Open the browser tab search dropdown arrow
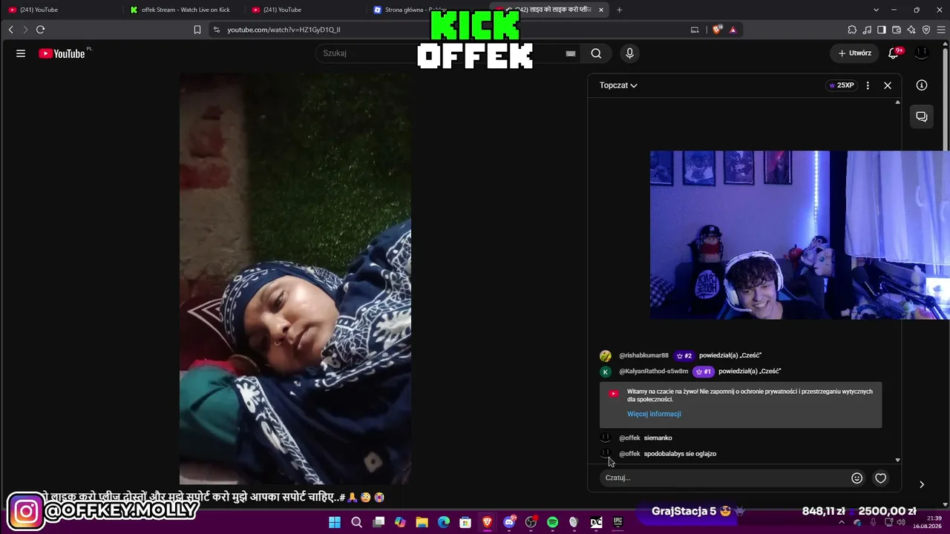The width and height of the screenshot is (950, 534). [876, 10]
